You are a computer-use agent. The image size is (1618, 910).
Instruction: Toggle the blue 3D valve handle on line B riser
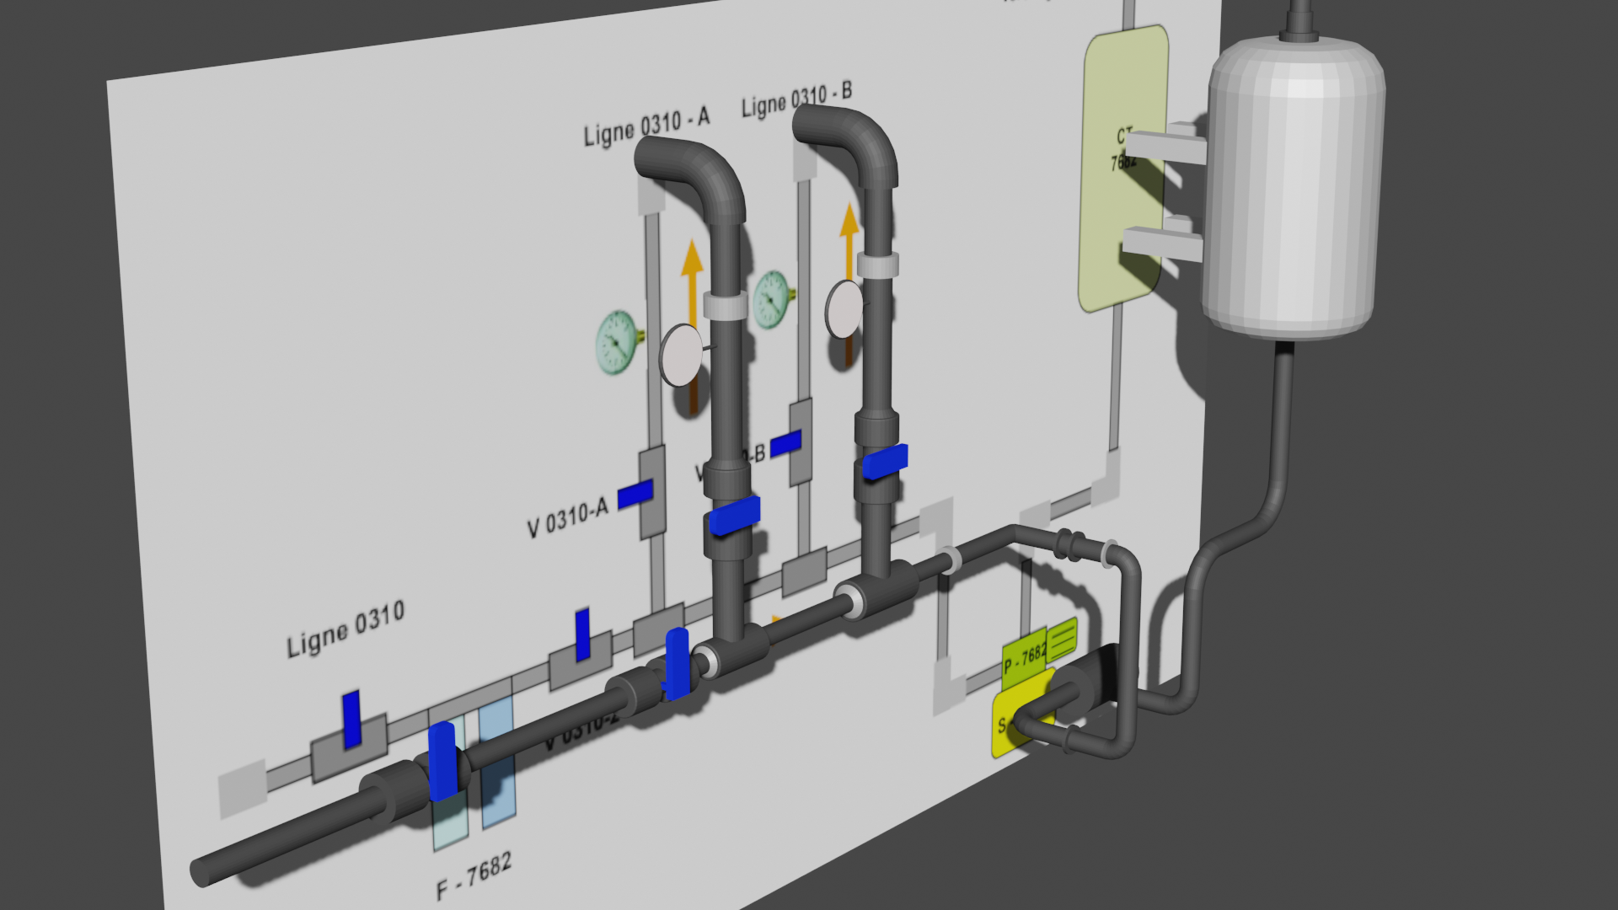pyautogui.click(x=885, y=461)
